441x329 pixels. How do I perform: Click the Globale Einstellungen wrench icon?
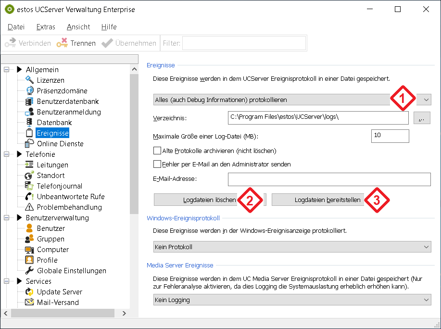coord(29,271)
